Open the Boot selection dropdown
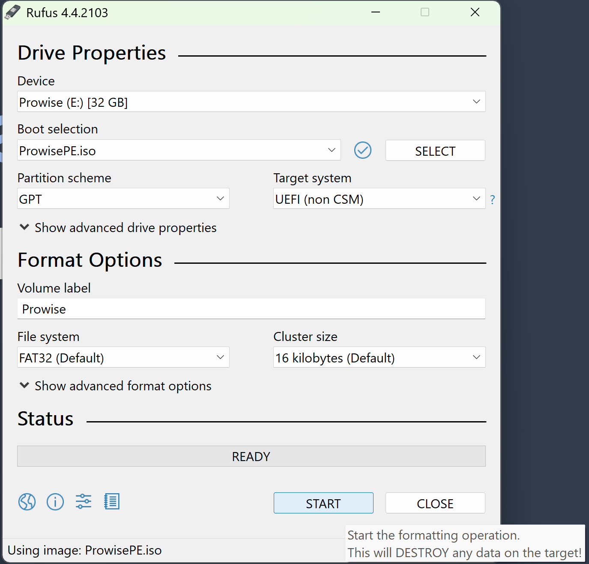Image resolution: width=589 pixels, height=564 pixels. (x=179, y=151)
